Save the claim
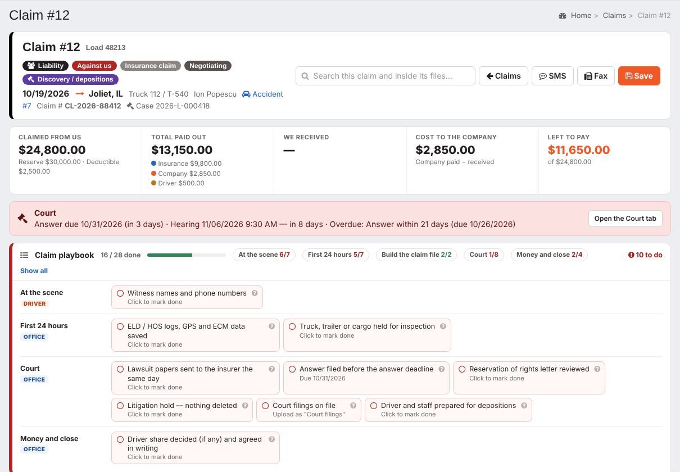This screenshot has width=680, height=472. click(x=639, y=76)
